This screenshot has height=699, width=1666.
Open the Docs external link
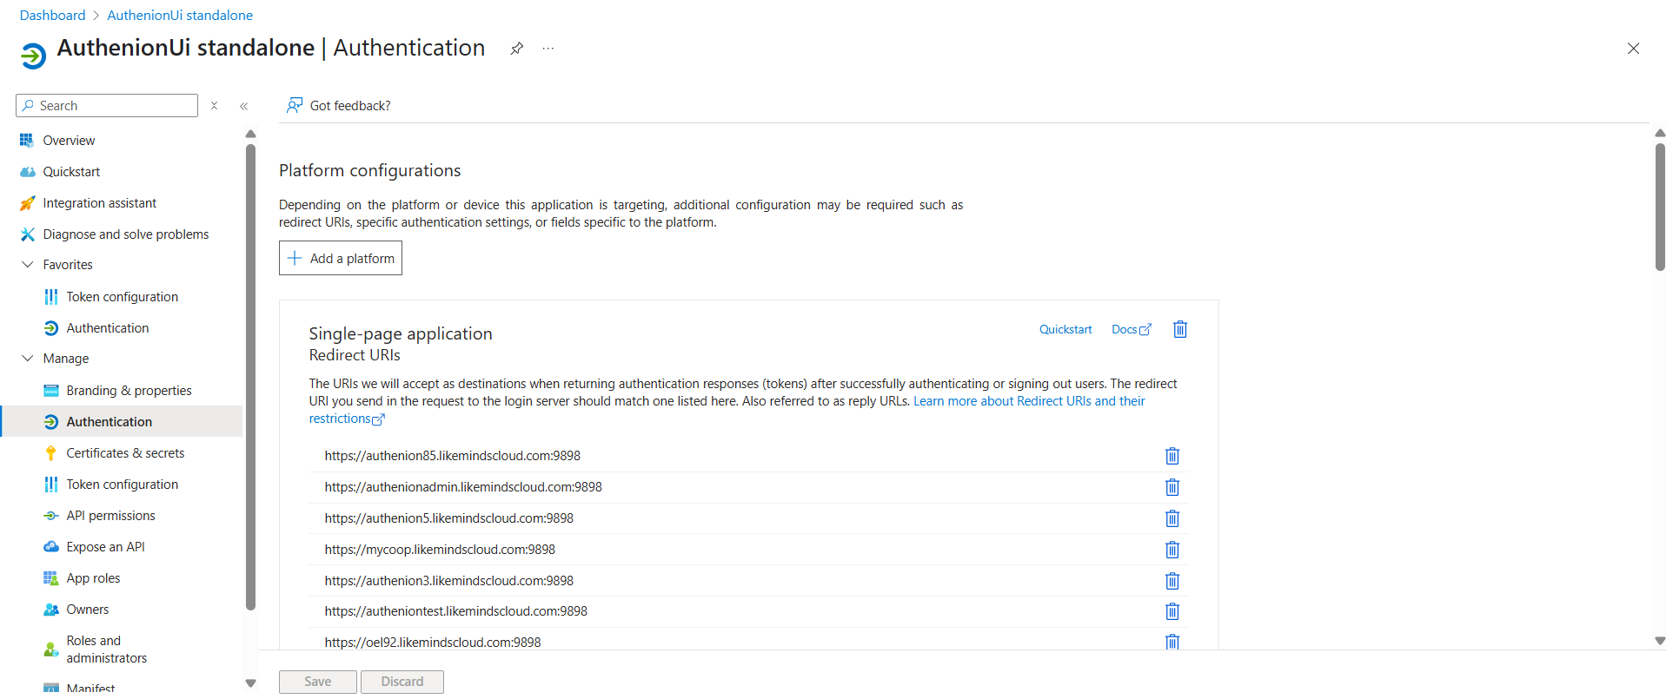pos(1132,330)
